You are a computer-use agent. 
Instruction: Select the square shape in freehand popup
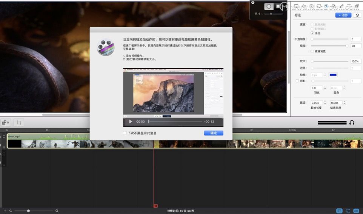pyautogui.click(x=278, y=6)
